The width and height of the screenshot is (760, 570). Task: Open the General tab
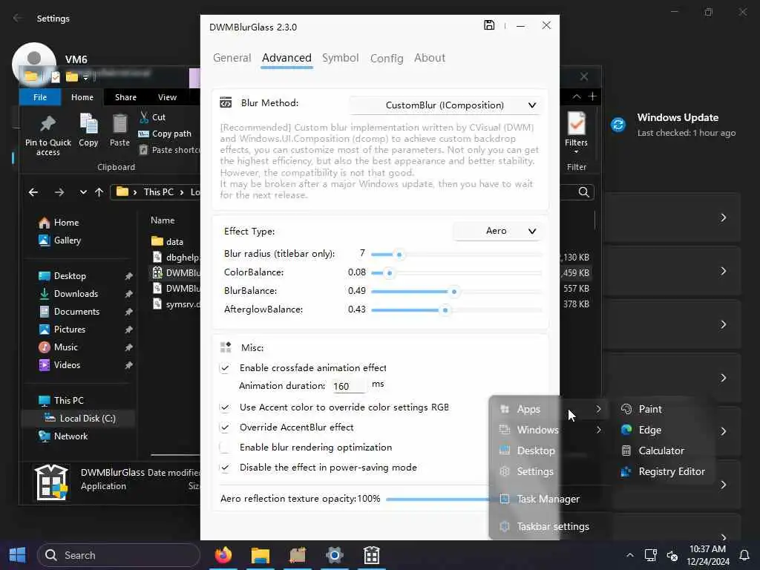(232, 58)
